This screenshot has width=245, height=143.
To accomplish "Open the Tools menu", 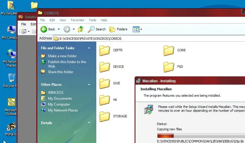I will click(x=92, y=20).
